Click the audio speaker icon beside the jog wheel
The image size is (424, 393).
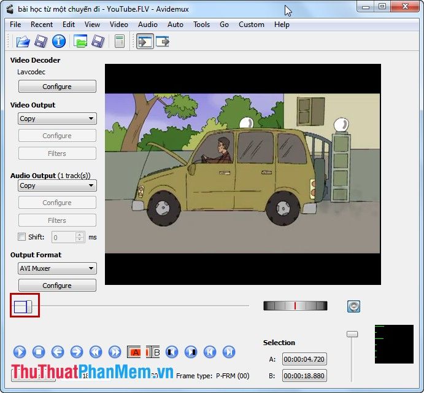(353, 306)
